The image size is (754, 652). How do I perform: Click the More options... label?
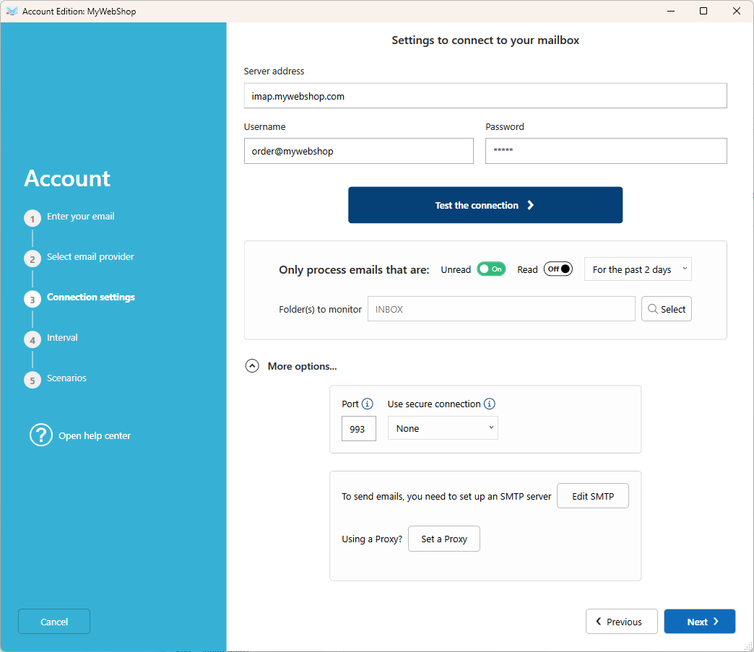[x=302, y=366]
